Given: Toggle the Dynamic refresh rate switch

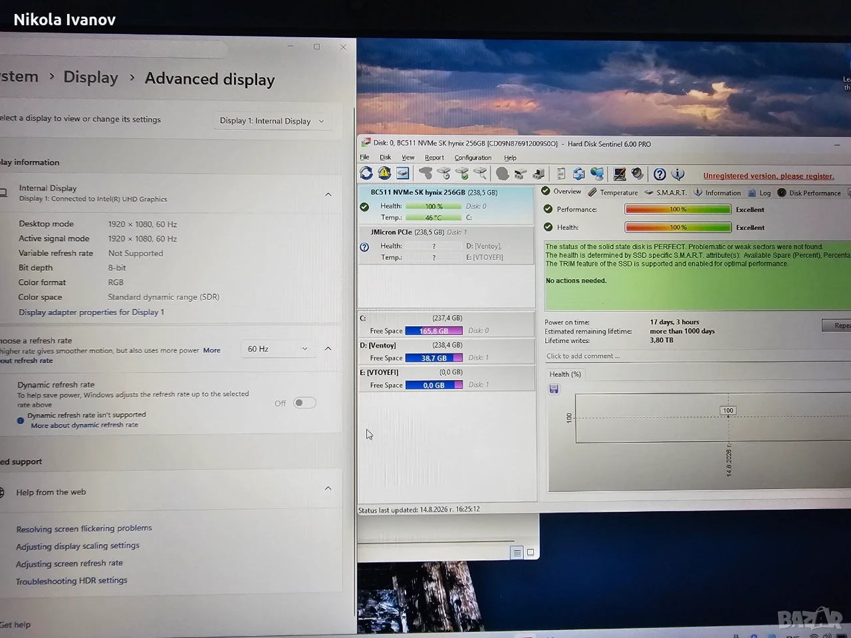Looking at the screenshot, I should click(x=304, y=403).
